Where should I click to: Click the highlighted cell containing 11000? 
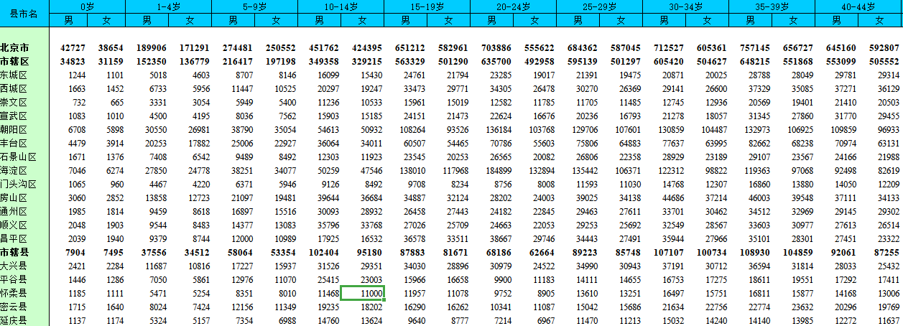pos(362,293)
